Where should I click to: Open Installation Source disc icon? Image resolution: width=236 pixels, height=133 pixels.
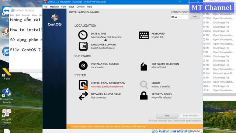pos(83,65)
